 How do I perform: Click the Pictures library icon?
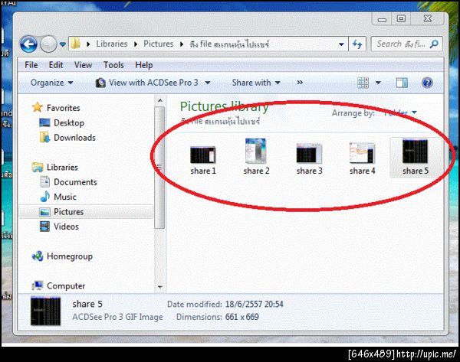(x=44, y=212)
